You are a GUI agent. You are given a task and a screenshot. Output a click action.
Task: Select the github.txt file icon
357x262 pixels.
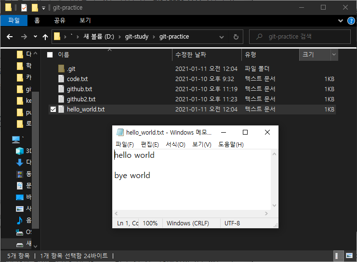coord(61,89)
